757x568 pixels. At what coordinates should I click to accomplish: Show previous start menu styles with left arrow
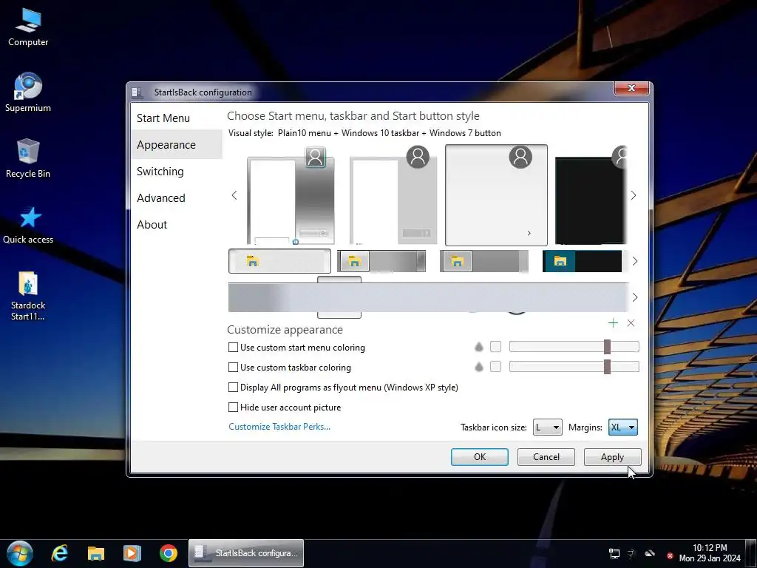point(234,195)
